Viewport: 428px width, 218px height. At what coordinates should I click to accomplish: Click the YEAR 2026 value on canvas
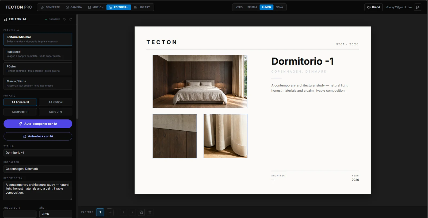point(355,180)
